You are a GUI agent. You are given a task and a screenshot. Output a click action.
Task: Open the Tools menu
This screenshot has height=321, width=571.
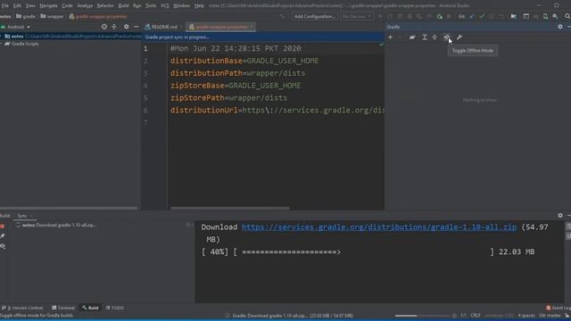151,5
